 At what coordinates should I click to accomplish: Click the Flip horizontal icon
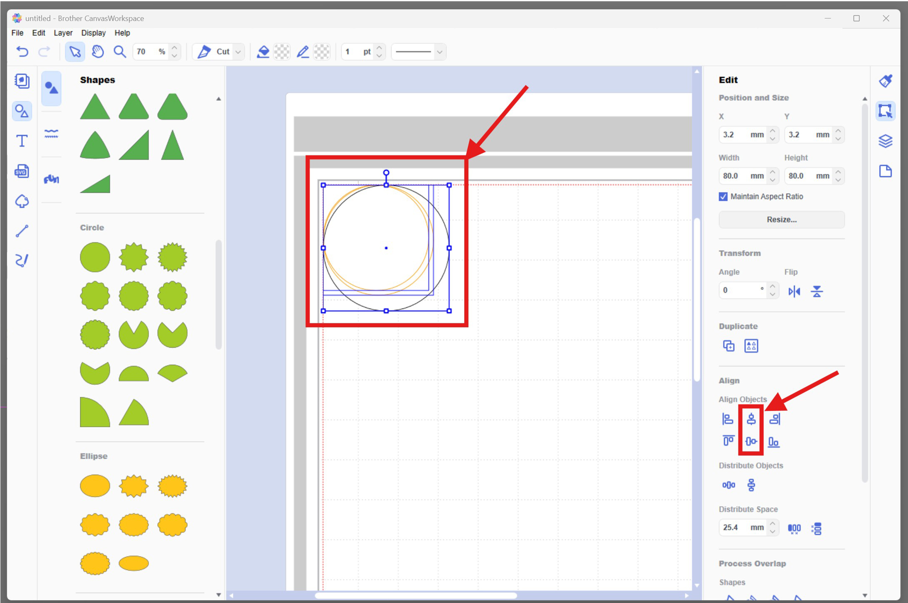click(x=794, y=291)
